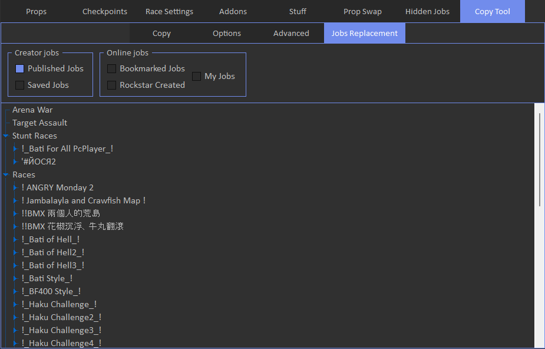Viewport: 545px width, 349px height.
Task: Expand the !_Bati of Hell3_! arrow
Action: tap(15, 265)
